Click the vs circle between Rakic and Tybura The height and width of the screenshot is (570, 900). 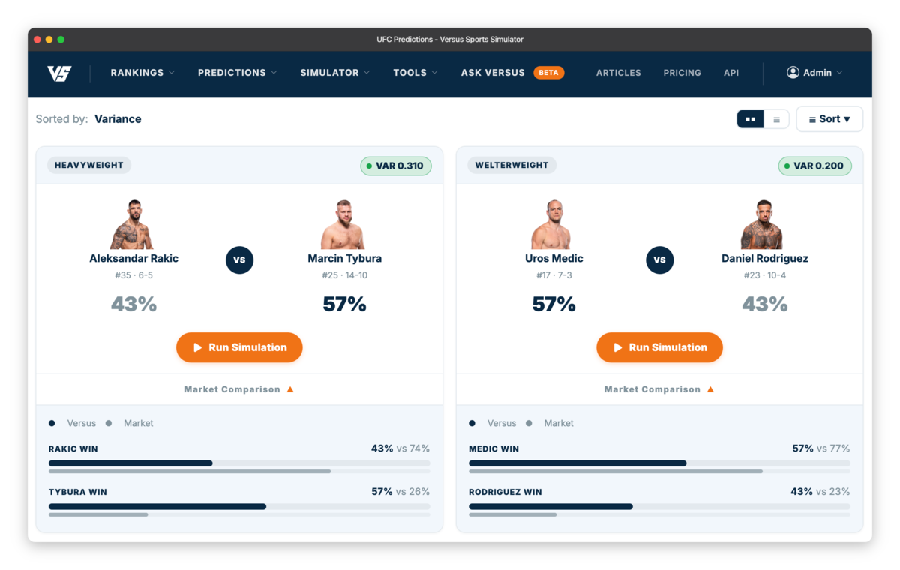click(x=239, y=259)
